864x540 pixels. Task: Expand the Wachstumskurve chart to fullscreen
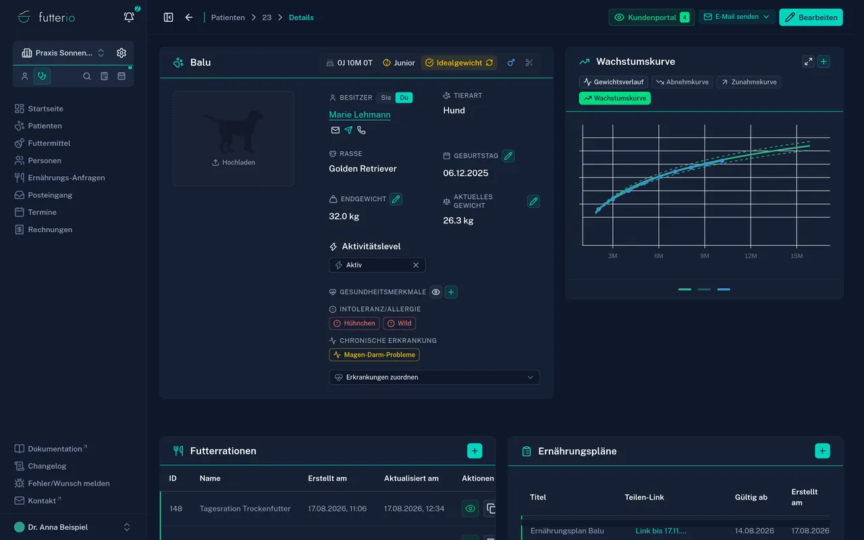click(x=808, y=61)
